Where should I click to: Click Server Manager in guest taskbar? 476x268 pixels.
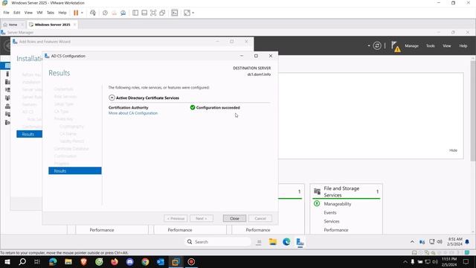coord(300,242)
